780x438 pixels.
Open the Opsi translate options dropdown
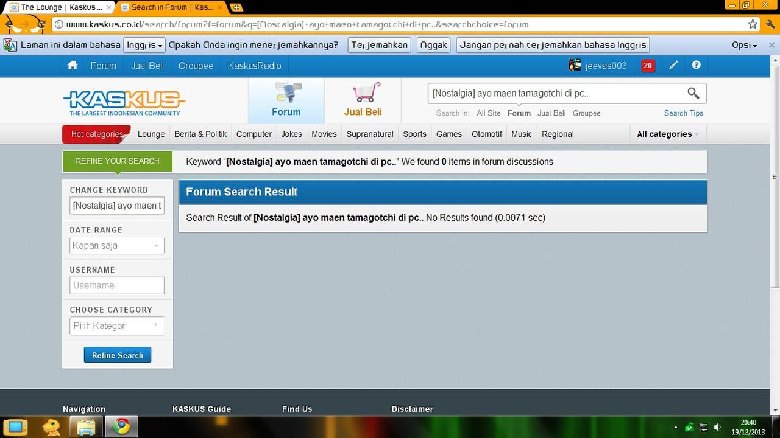pos(744,45)
